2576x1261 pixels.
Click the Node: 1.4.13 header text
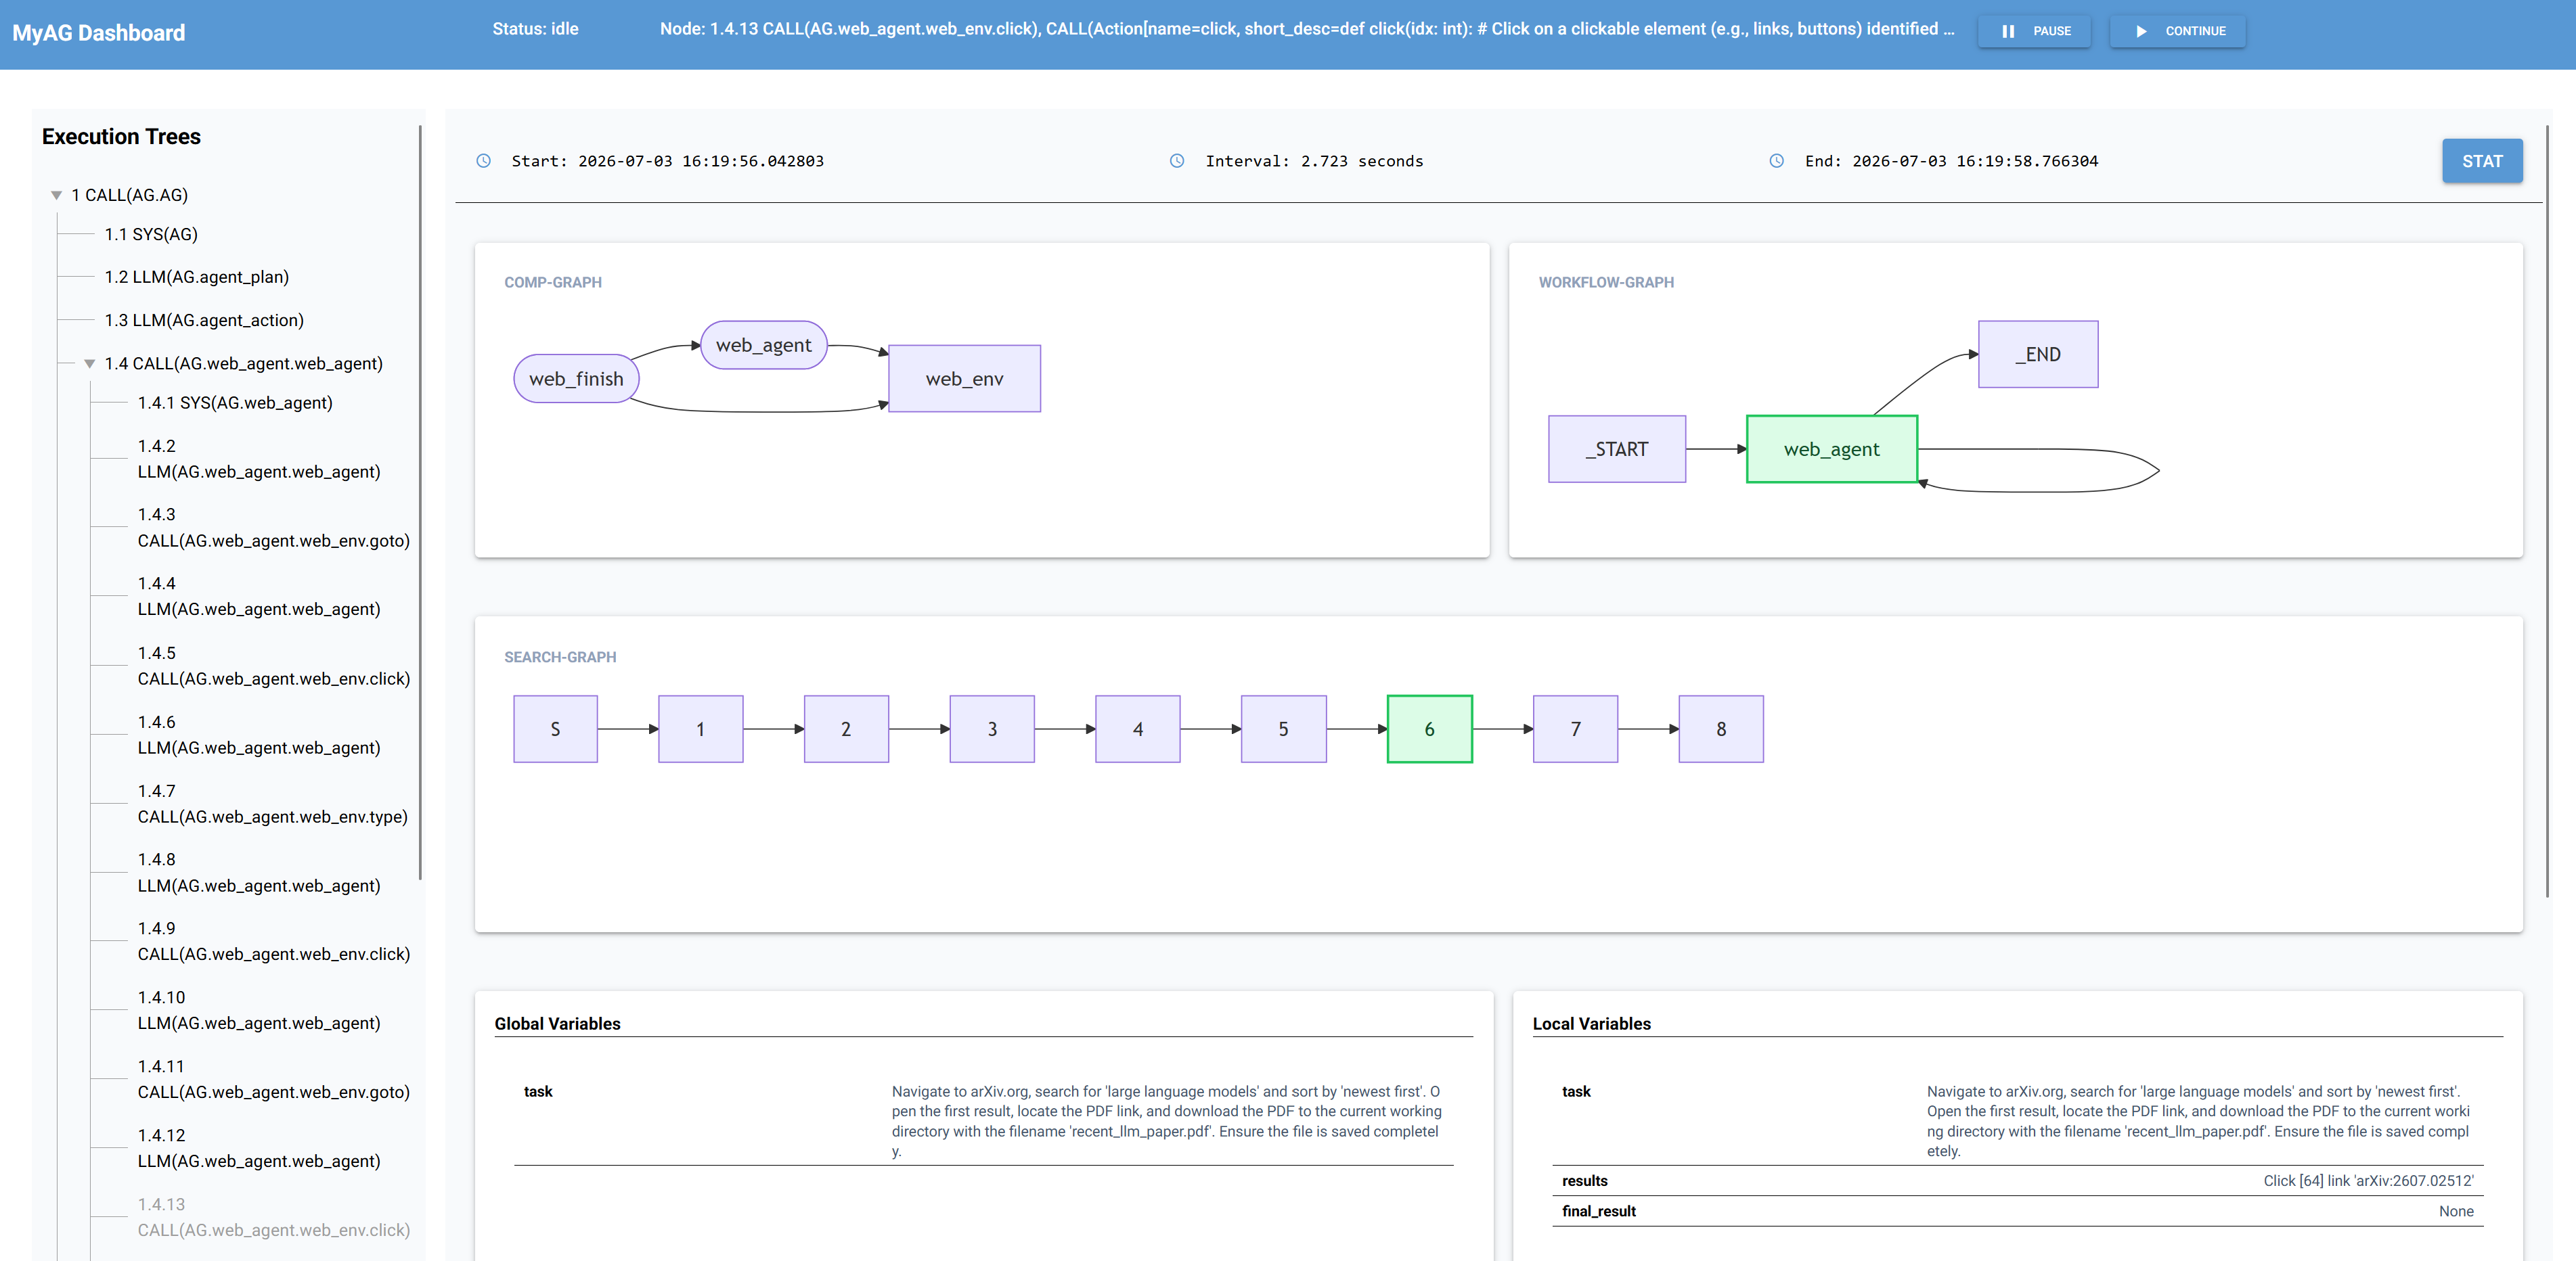(x=1306, y=29)
